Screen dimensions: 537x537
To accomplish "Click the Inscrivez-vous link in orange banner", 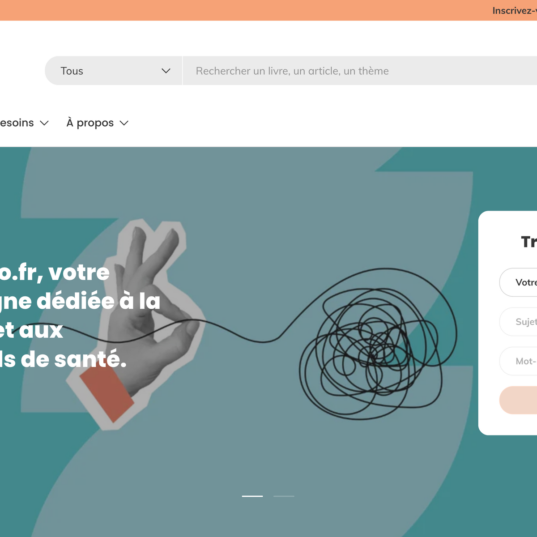I will tap(515, 11).
